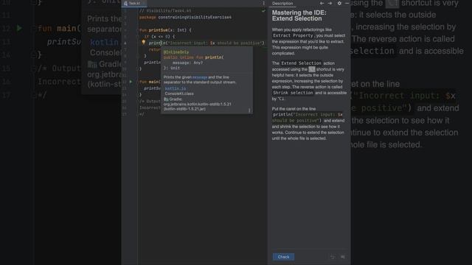This screenshot has width=472, height=265.
Task: Click the comment icon at bottom right of Description
Action: pos(342,257)
